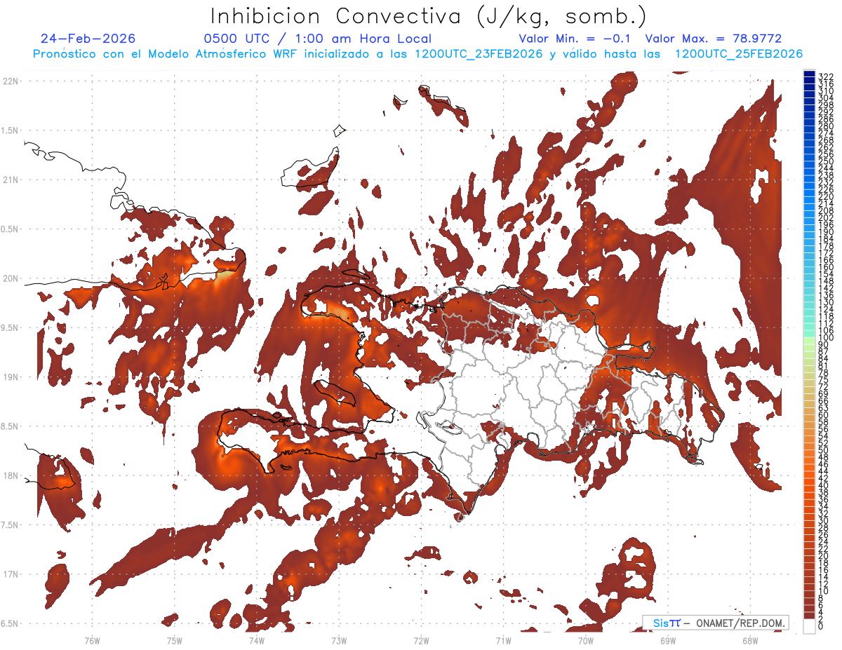Click the 71W longitude label

point(503,640)
